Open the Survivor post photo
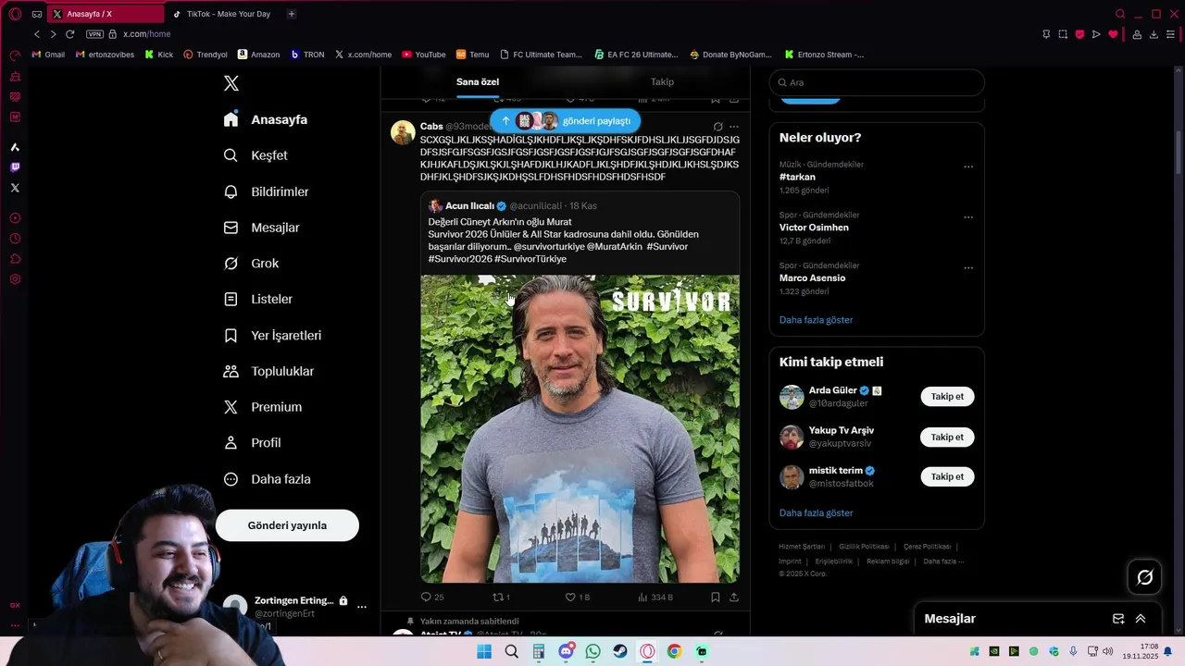The width and height of the screenshot is (1185, 666). 580,428
